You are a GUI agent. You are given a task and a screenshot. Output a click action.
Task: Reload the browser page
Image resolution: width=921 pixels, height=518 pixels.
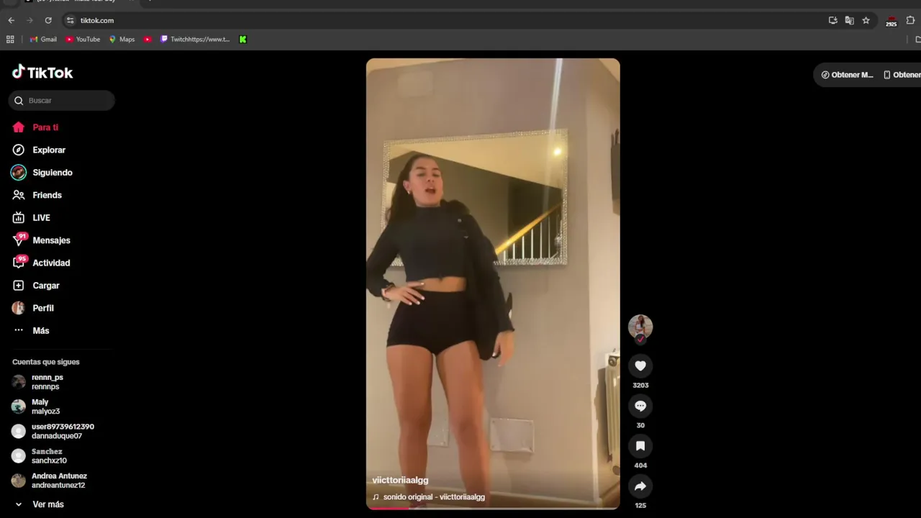[x=48, y=20]
